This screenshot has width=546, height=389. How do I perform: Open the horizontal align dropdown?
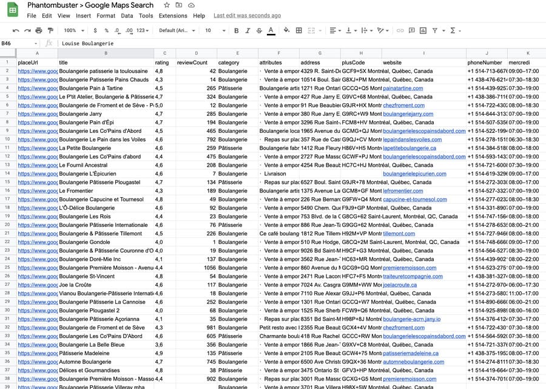point(335,30)
